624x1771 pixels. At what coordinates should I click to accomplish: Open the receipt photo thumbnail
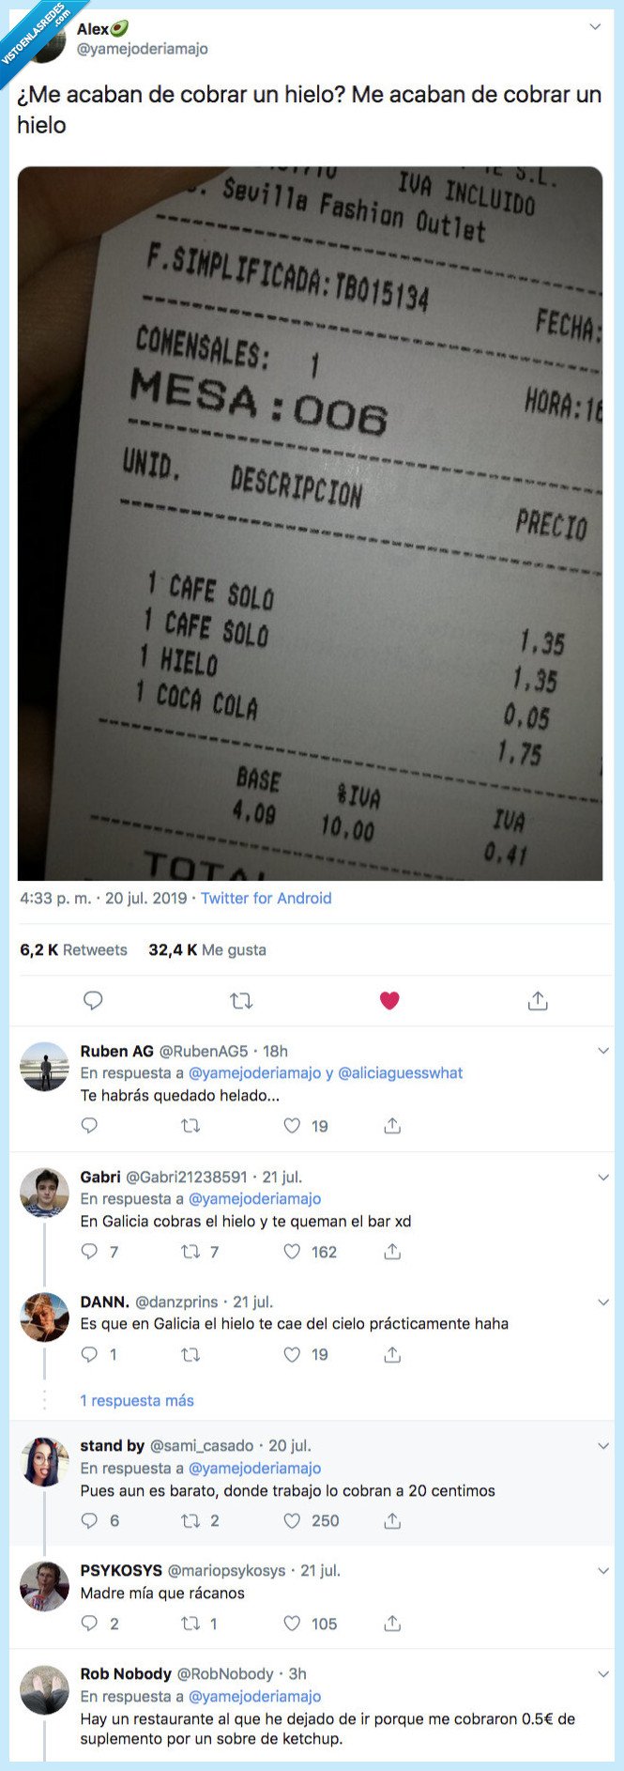tap(312, 523)
